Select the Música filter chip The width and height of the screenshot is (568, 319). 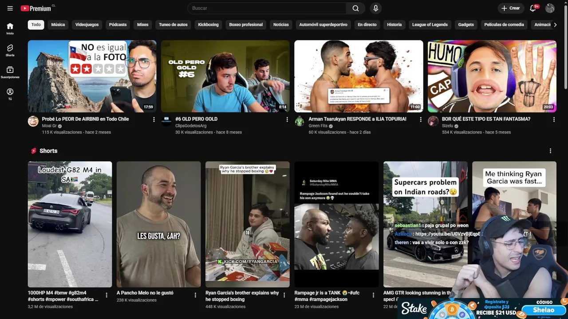[x=58, y=25]
